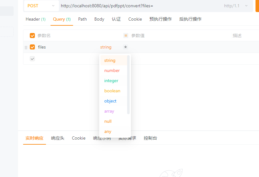The image size is (259, 177).
Task: Check the empty new parameter row checkbox
Action: 32,59
